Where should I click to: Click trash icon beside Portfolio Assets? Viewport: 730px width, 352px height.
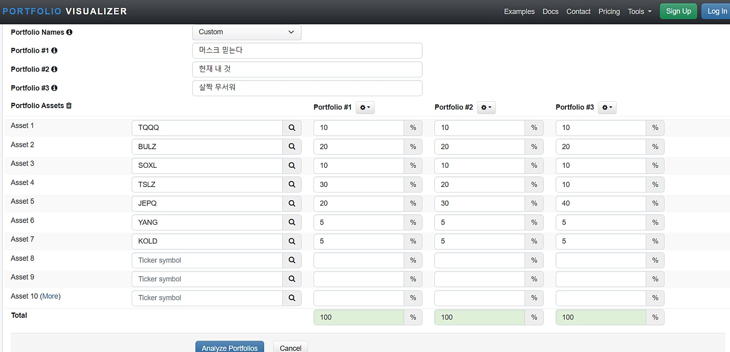click(x=69, y=106)
